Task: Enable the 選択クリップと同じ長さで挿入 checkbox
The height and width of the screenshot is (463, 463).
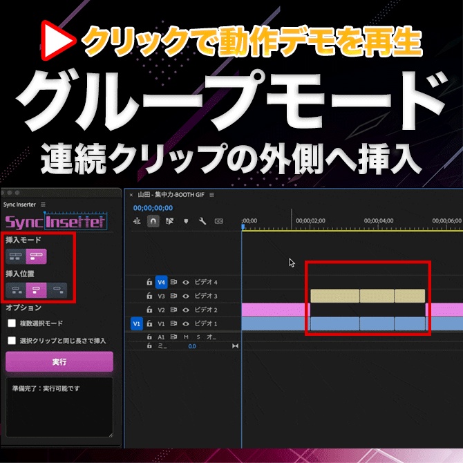Action: click(12, 341)
